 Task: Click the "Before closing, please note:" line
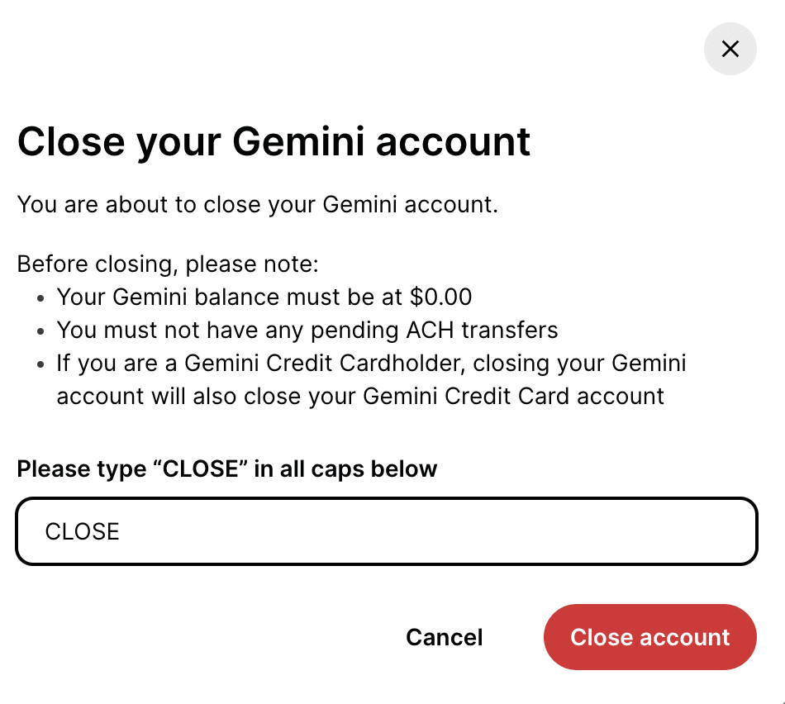[168, 264]
